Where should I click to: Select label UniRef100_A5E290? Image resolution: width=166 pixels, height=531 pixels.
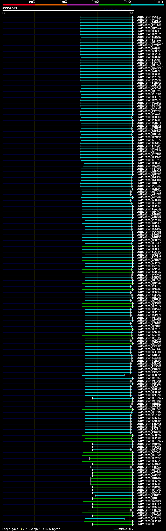(149, 395)
